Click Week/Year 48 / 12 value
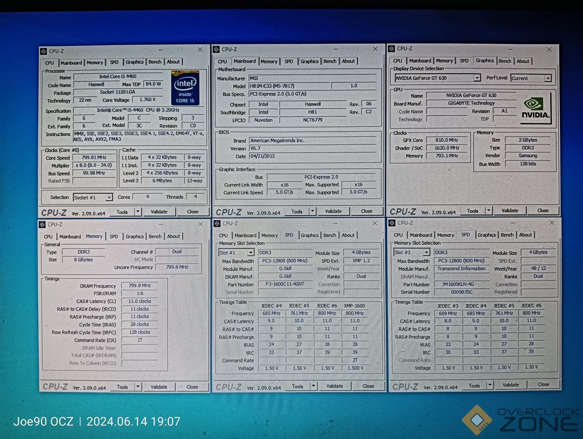The image size is (583, 439). [538, 268]
